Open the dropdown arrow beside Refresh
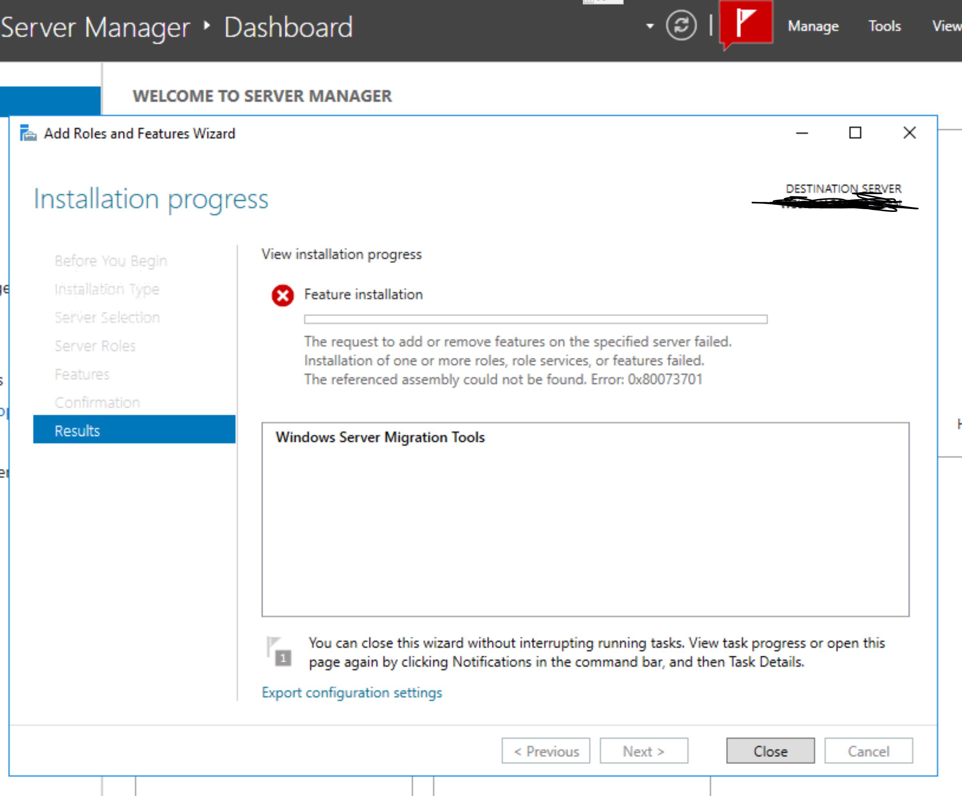Image resolution: width=962 pixels, height=796 pixels. (650, 26)
